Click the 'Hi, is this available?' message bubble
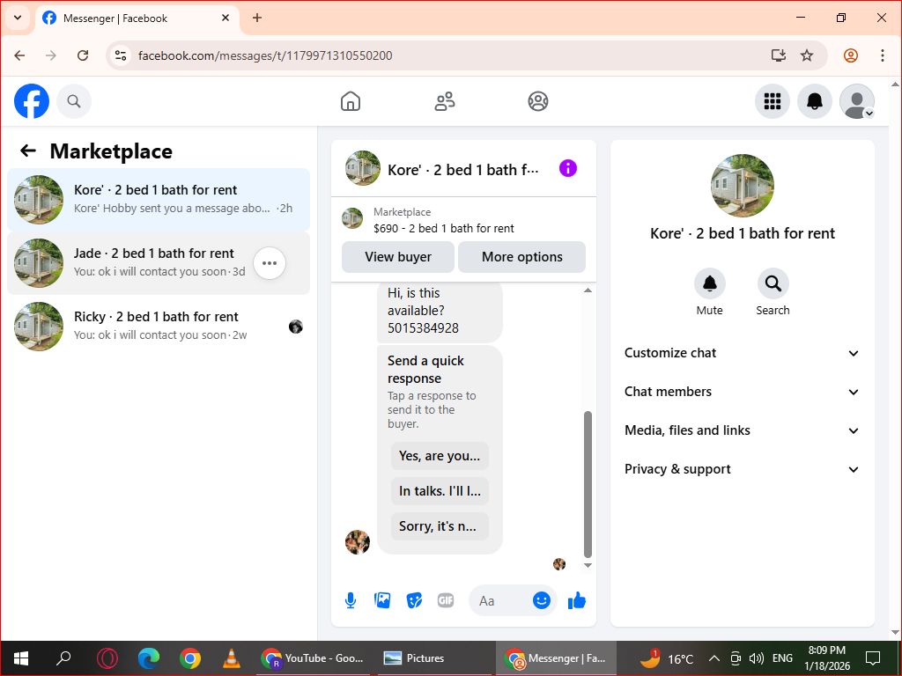 point(440,311)
